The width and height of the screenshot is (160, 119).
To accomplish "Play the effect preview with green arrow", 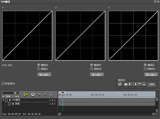I will click(x=26, y=95).
